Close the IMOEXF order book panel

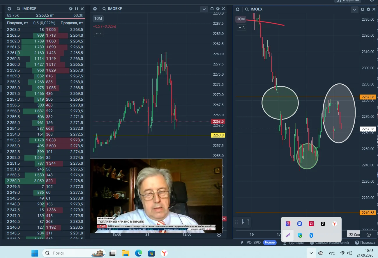tap(82, 9)
